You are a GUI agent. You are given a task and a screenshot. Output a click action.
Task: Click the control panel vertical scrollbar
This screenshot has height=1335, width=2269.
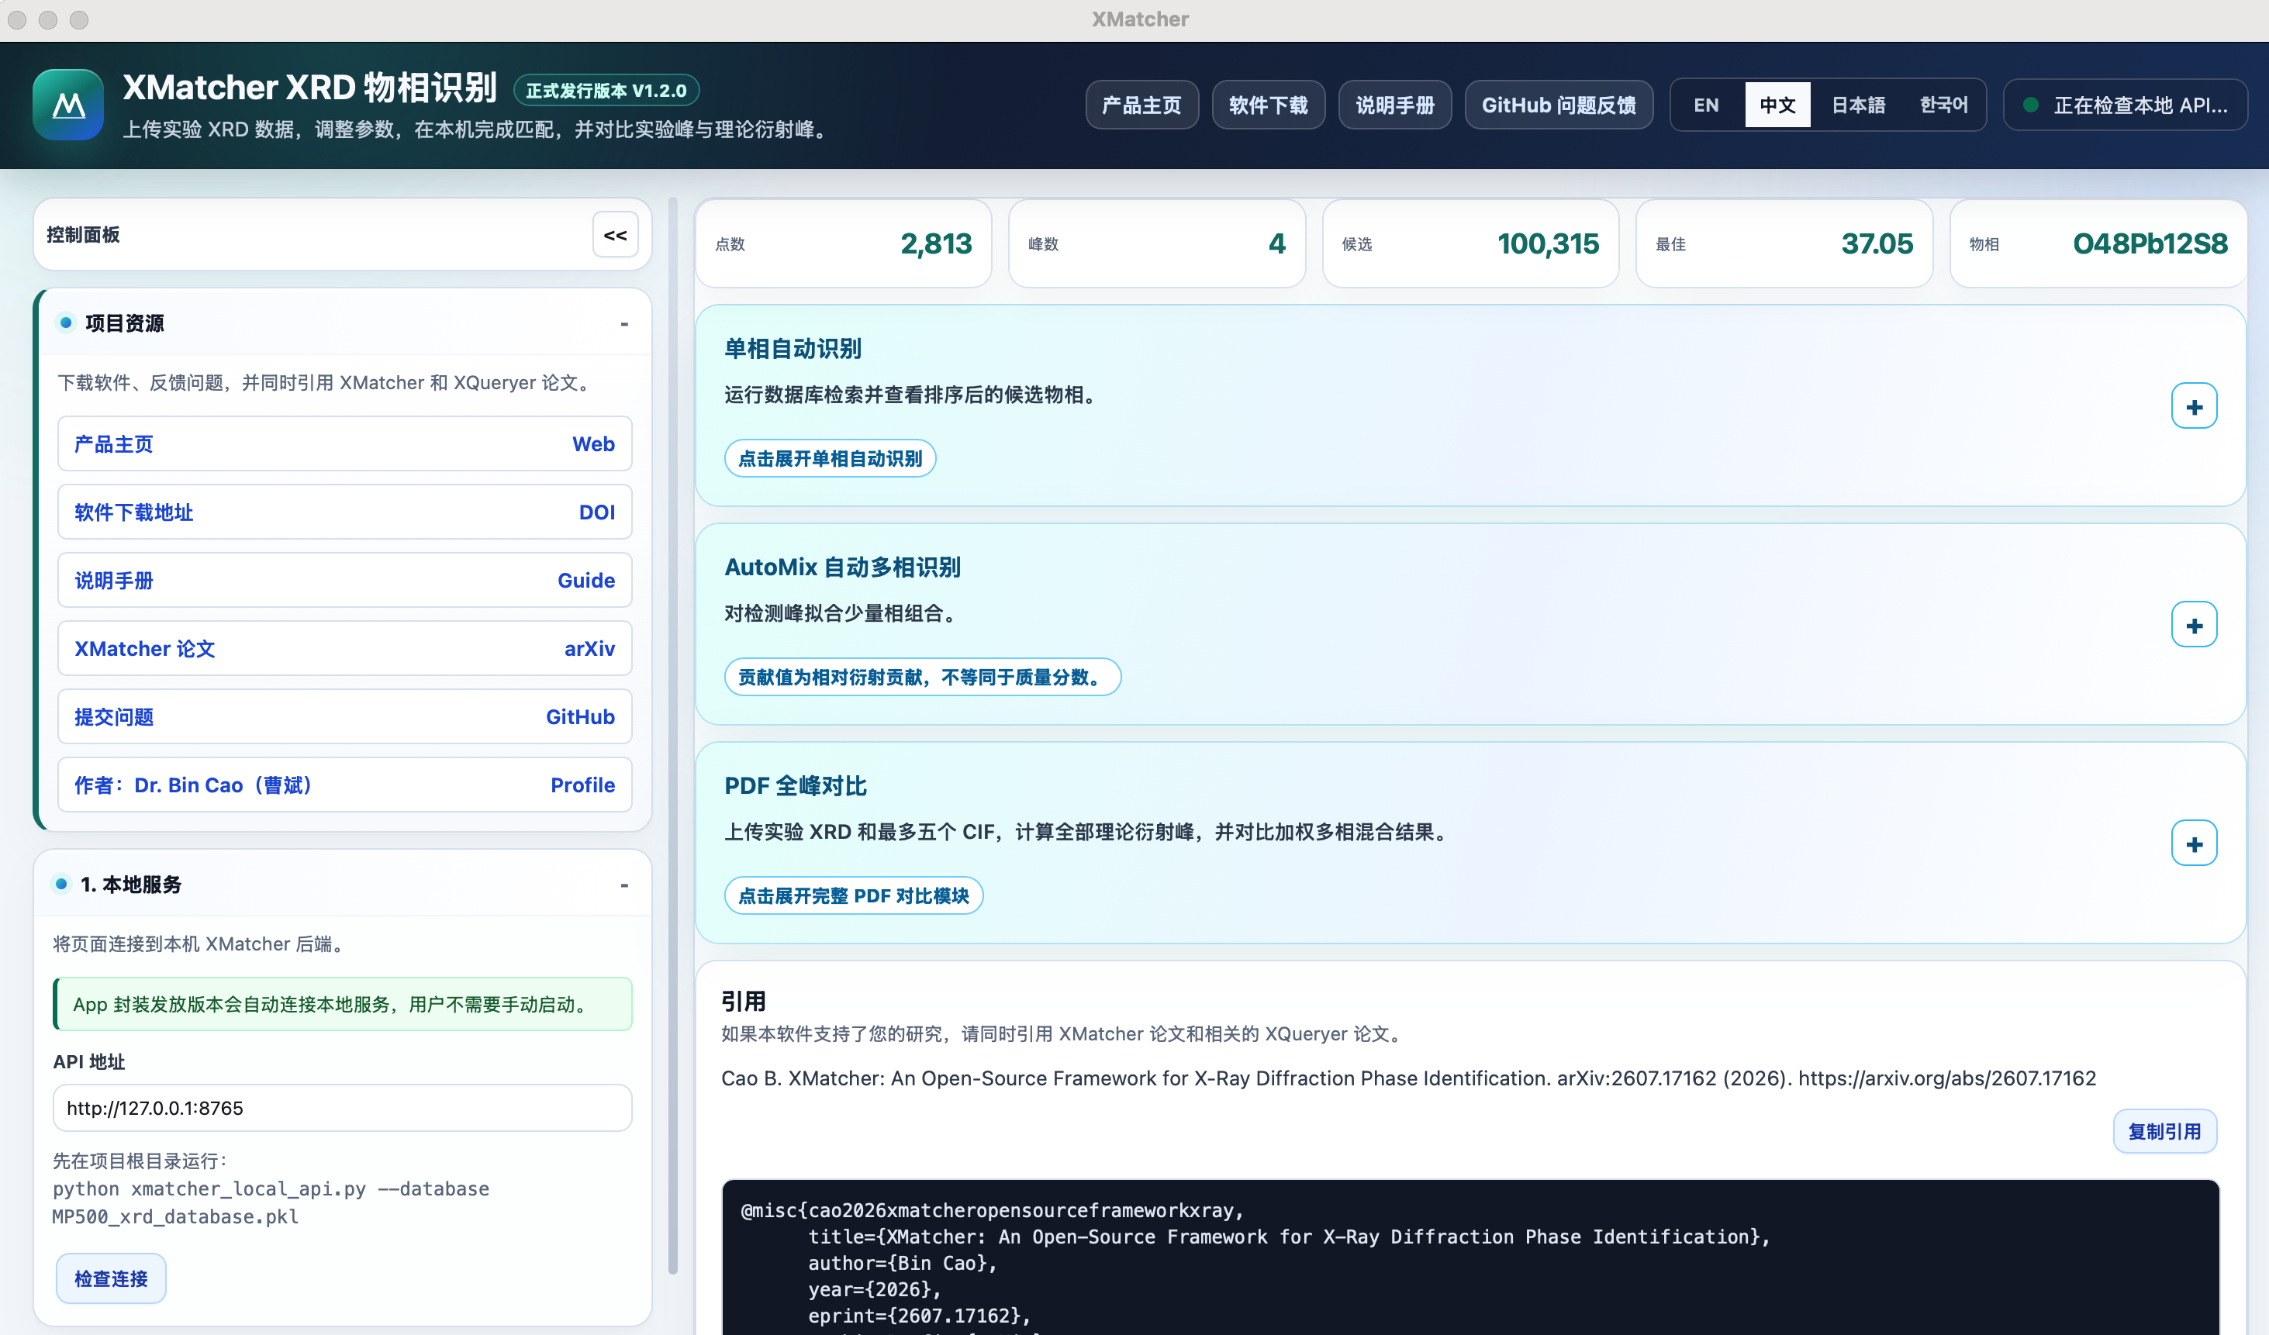pos(672,736)
